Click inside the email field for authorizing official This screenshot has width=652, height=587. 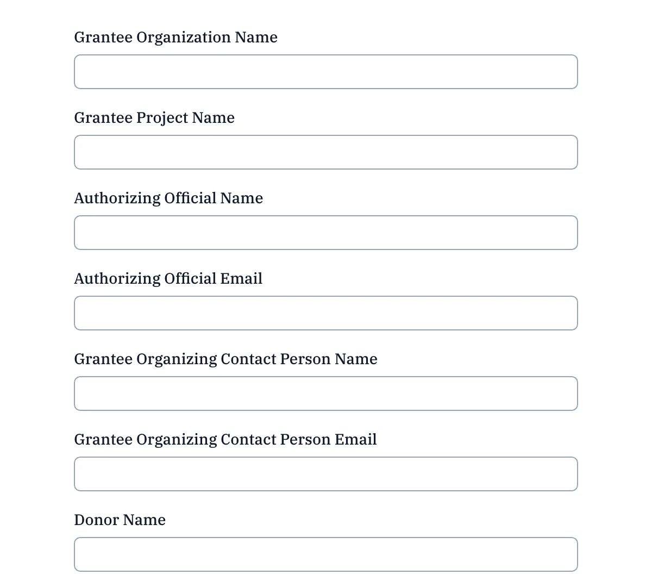(x=325, y=313)
